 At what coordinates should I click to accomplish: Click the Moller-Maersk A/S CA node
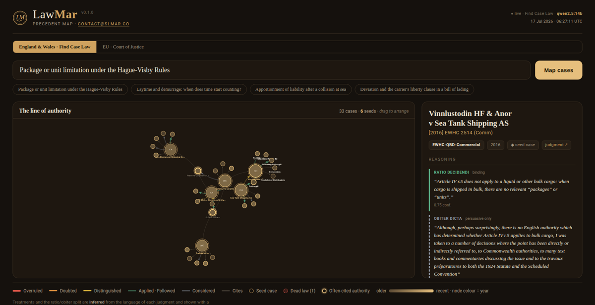coord(212,192)
